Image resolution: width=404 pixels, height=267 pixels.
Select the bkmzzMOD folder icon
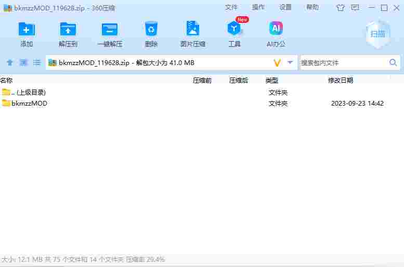pos(6,103)
